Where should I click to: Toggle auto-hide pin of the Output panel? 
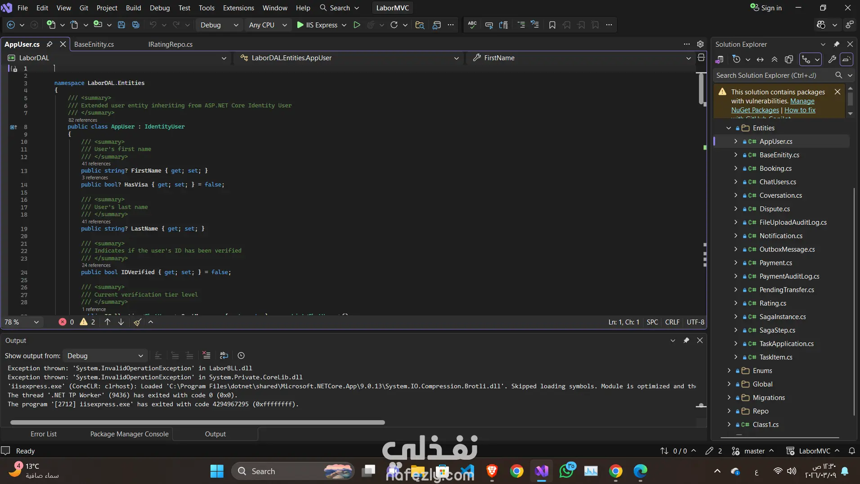pyautogui.click(x=686, y=341)
